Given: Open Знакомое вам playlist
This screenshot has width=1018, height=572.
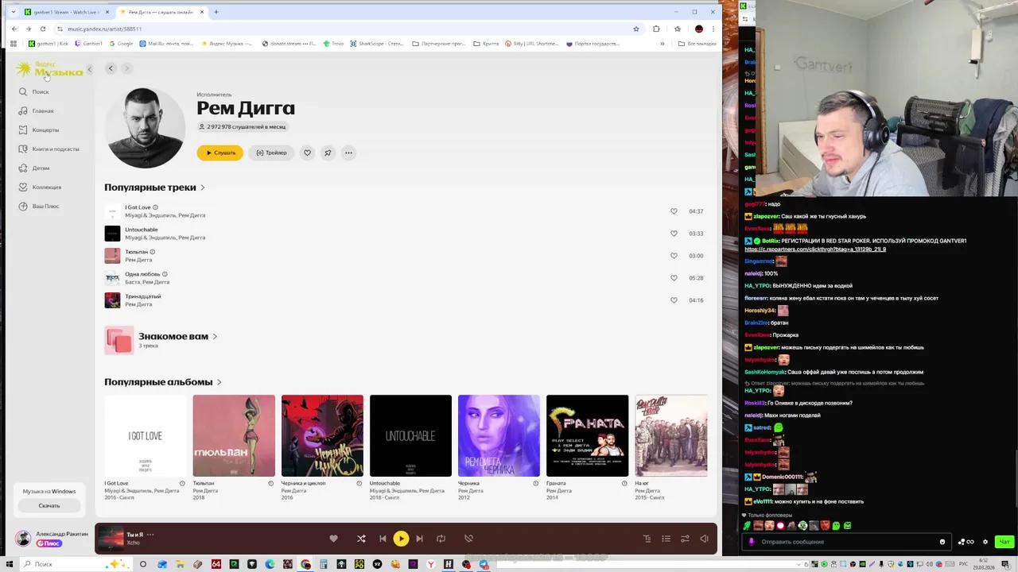Looking at the screenshot, I should pos(173,337).
